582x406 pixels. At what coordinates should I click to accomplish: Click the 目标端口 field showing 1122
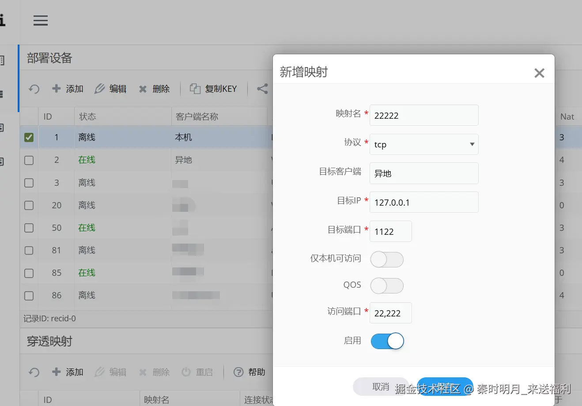pos(391,231)
